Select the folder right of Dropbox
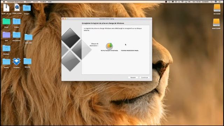The width and height of the screenshot is (224, 126). [x=27, y=61]
